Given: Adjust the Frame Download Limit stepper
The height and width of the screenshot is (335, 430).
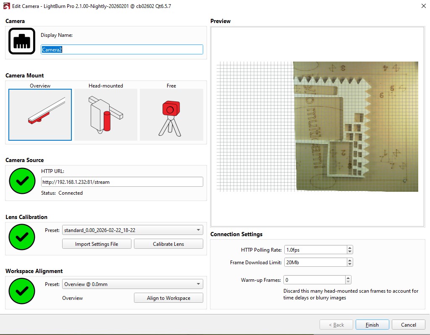Looking at the screenshot, I should 350,263.
